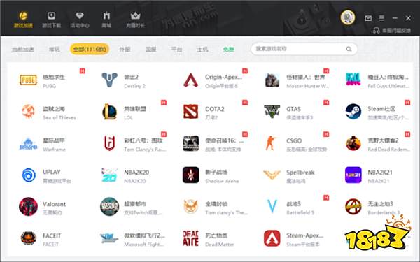Image resolution: width=420 pixels, height=262 pixels.
Task: Select the CSGO orange soldier icon
Action: [x=272, y=143]
